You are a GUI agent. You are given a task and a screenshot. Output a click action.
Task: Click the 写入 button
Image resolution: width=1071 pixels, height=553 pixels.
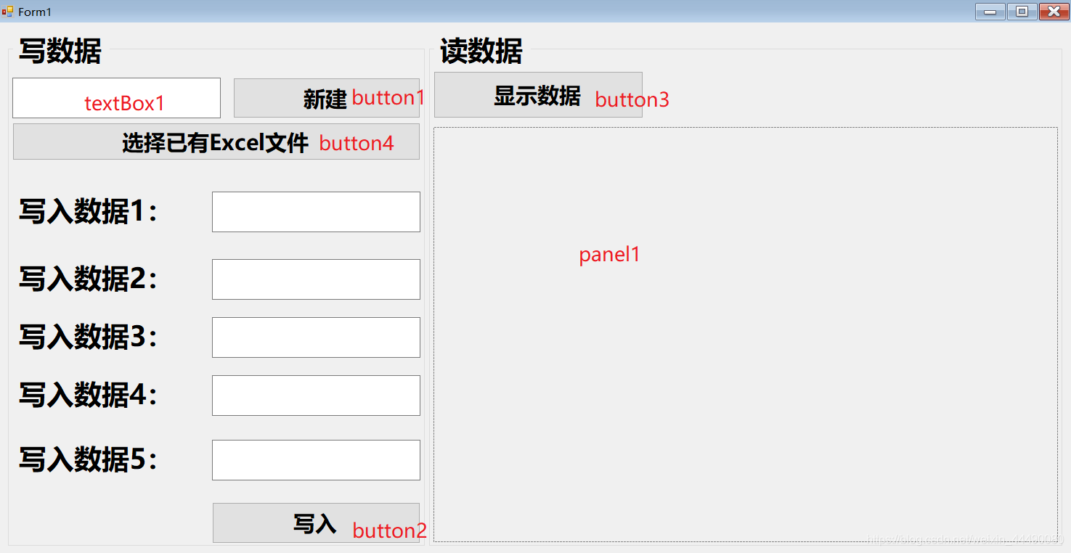pos(316,523)
